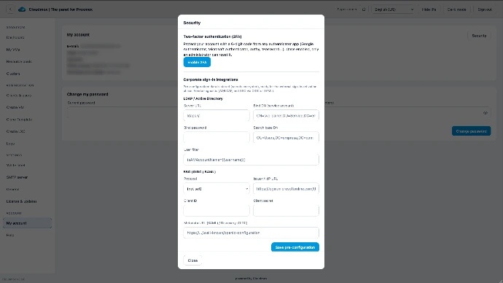The image size is (503, 283).
Task: Toggle password visibility eye icon
Action: pyautogui.click(x=485, y=113)
